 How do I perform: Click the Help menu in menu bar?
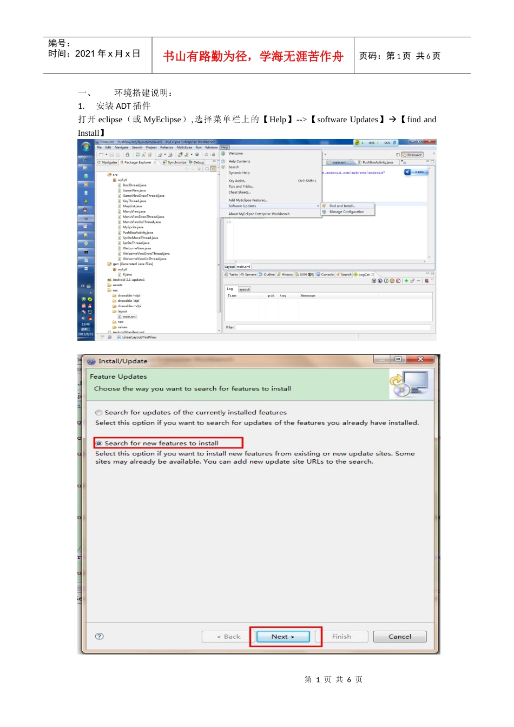[x=225, y=147]
